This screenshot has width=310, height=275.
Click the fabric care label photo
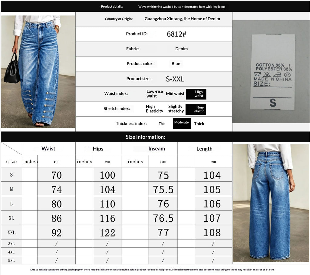coord(271,71)
